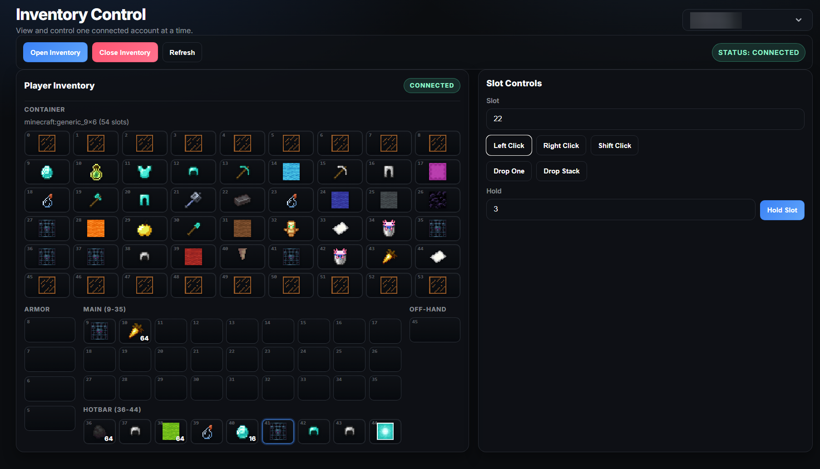Open the account selector dropdown

click(x=747, y=20)
